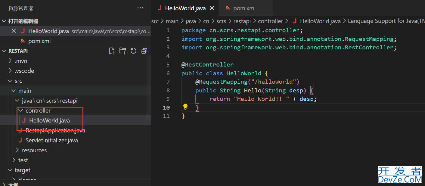This screenshot has height=186, width=425.
Task: Click the Java icon on HelloWorld.java tab
Action: (x=160, y=8)
